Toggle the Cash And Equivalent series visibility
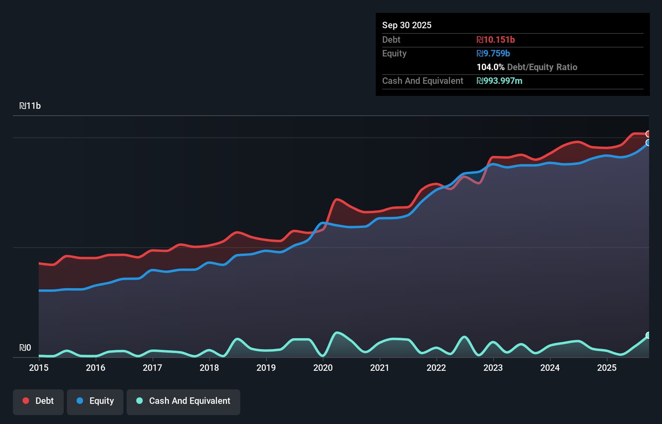662x424 pixels. [183, 401]
